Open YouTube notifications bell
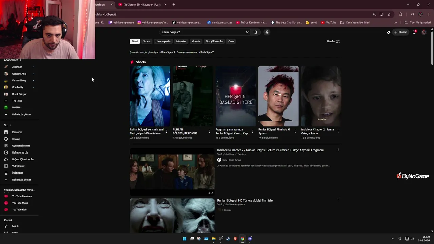The width and height of the screenshot is (434, 244). pos(414,32)
